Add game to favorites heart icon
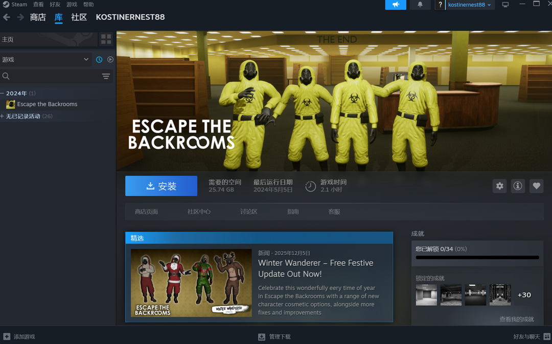552x344 pixels. click(x=536, y=186)
